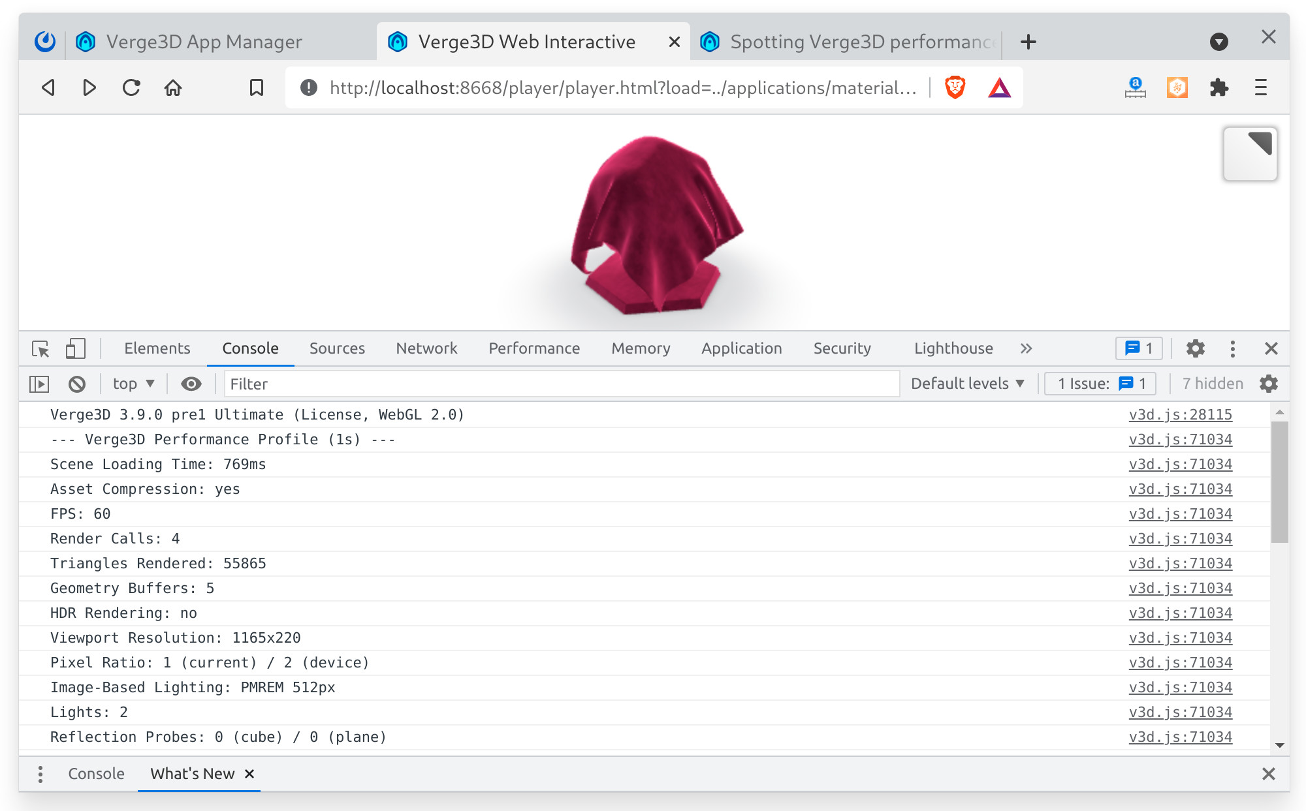This screenshot has height=811, width=1306.
Task: Open the Lighthouse panel
Action: 953,348
